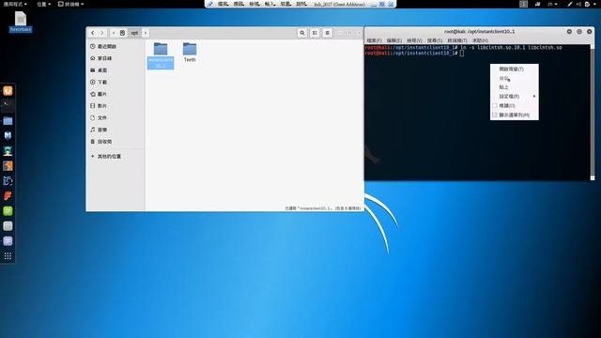This screenshot has width=601, height=338.
Task: Open the first orange dock icon
Action: (8, 91)
